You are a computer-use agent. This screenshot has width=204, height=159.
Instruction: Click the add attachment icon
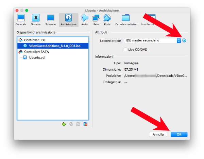[x=78, y=124]
